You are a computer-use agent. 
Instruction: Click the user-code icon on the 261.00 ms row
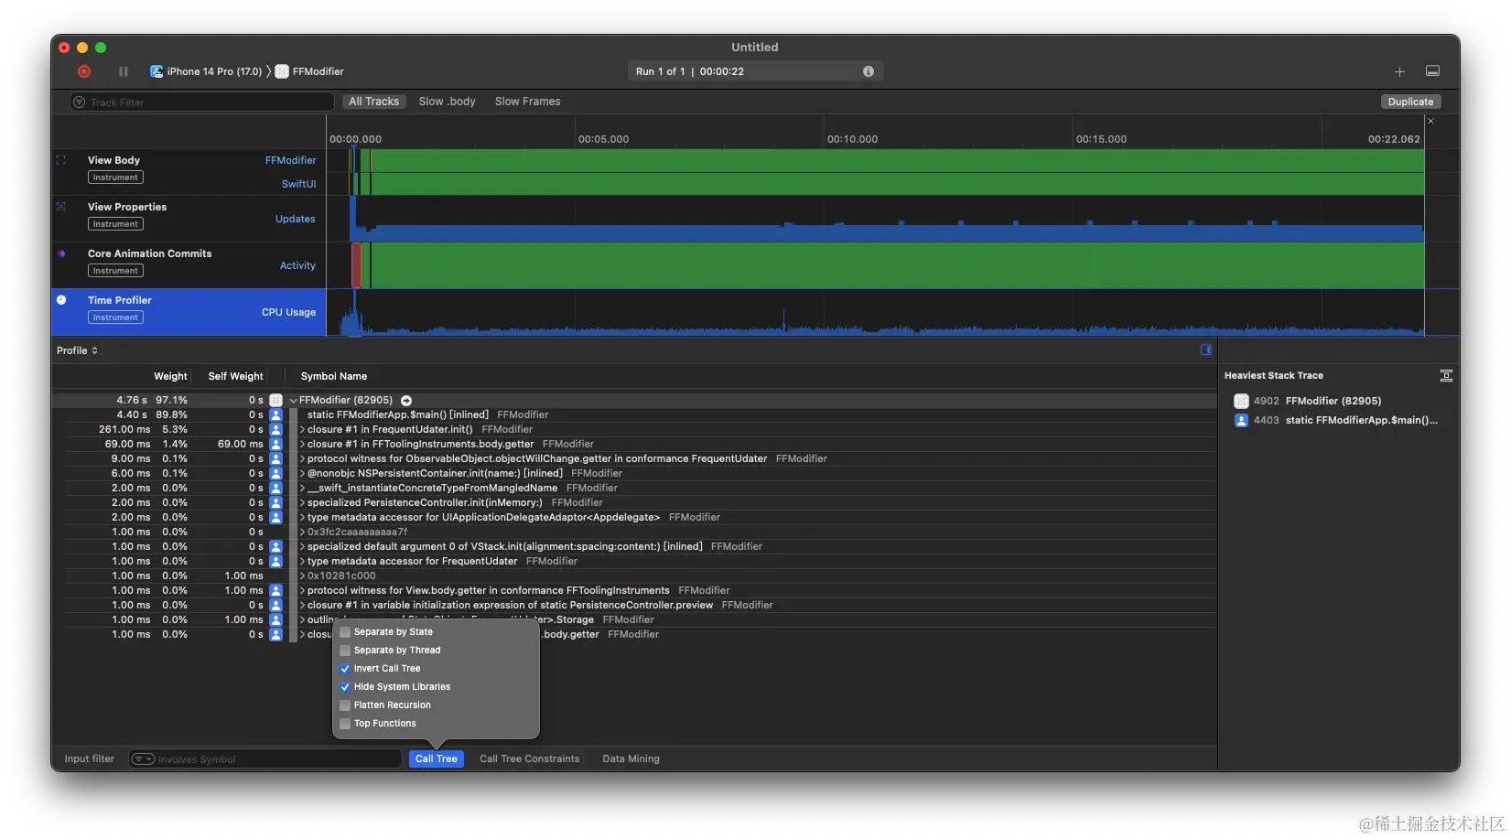click(x=275, y=429)
